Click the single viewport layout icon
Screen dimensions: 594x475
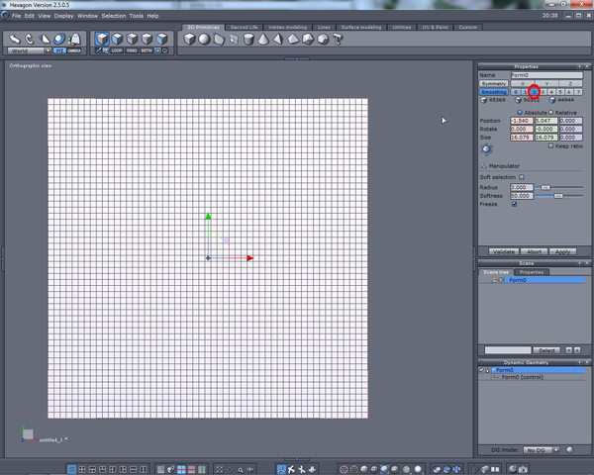(71, 469)
